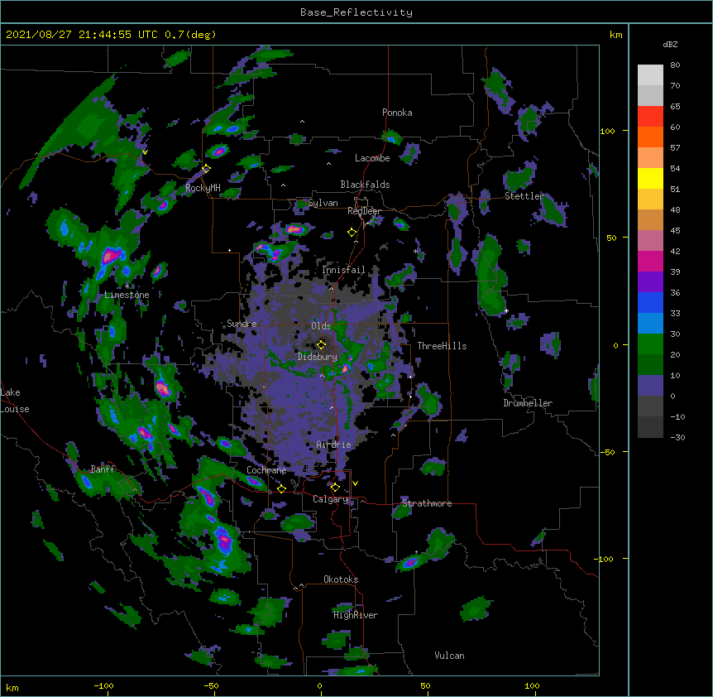The image size is (713, 697).
Task: Click the red 60 dBZ legend swatch
Action: point(650,116)
